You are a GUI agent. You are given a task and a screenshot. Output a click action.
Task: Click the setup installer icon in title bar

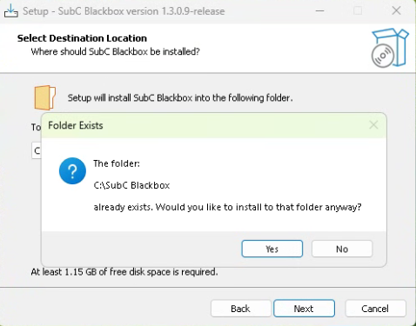[11, 11]
